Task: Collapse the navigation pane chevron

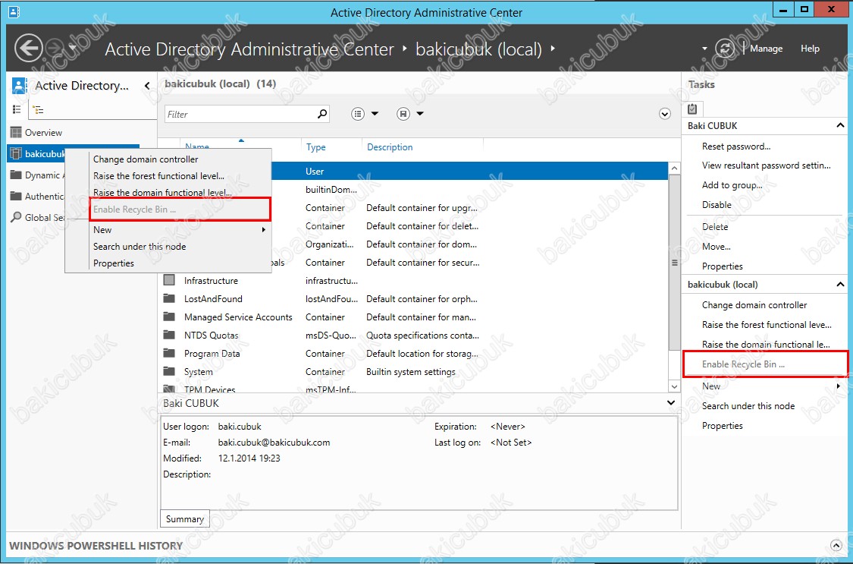Action: click(147, 86)
